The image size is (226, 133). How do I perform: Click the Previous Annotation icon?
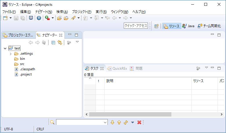tap(96, 18)
